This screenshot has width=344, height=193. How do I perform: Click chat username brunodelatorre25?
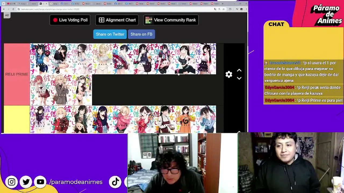coord(285,63)
